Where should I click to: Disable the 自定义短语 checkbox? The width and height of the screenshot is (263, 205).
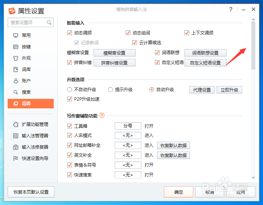157,63
